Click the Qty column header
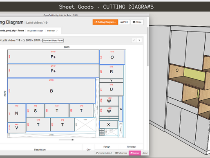The width and height of the screenshot is (210, 158). pyautogui.click(x=89, y=150)
